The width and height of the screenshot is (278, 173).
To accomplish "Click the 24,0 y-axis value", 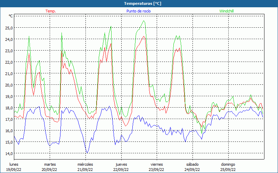I will [x=9, y=39].
